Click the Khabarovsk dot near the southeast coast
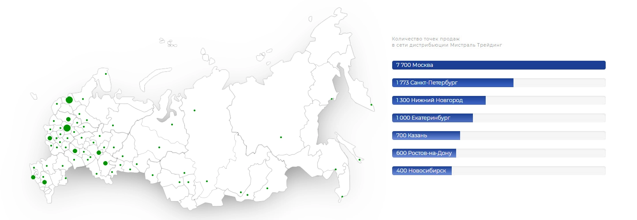The height and width of the screenshot is (220, 637). [336, 169]
